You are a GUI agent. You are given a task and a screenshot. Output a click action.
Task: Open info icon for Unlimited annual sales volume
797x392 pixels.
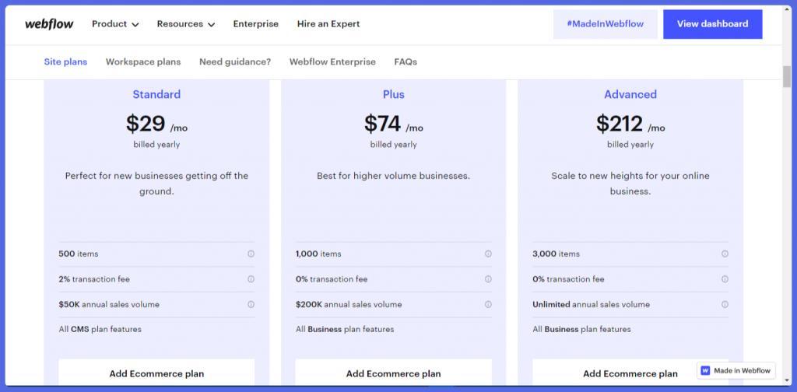[x=725, y=305]
